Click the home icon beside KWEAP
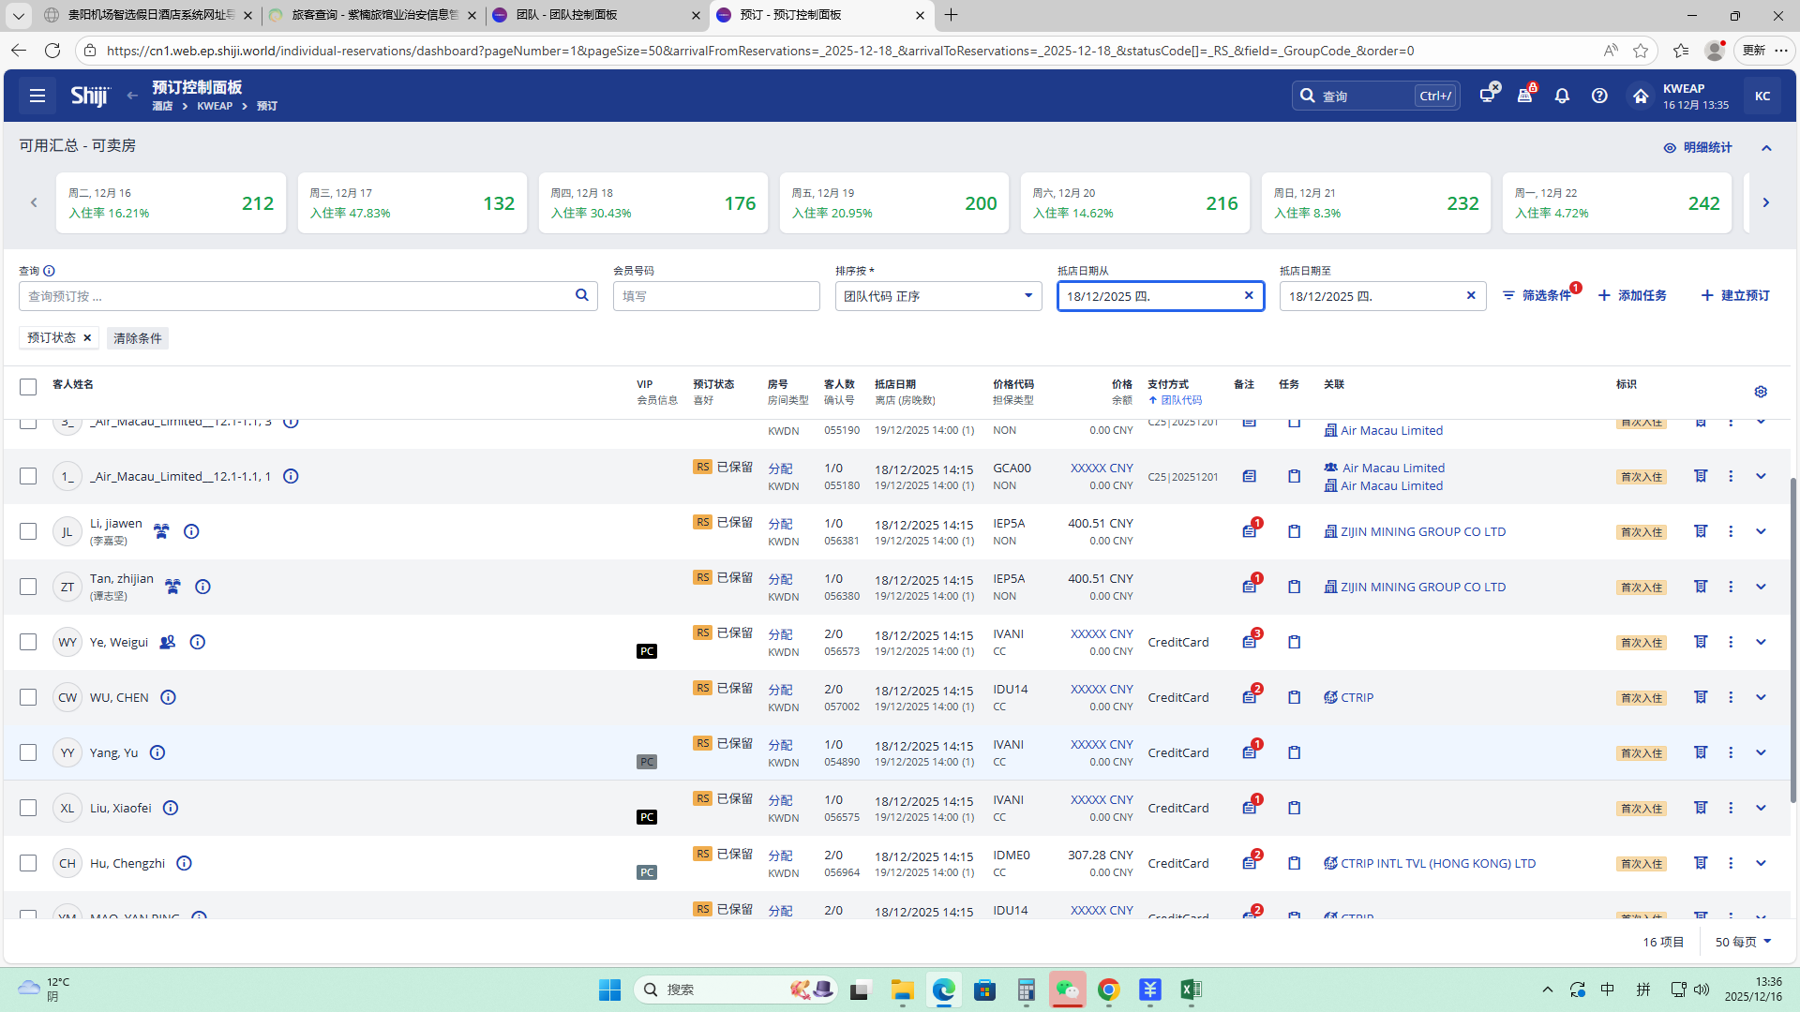Screen dimensions: 1800x1012 coord(1640,96)
